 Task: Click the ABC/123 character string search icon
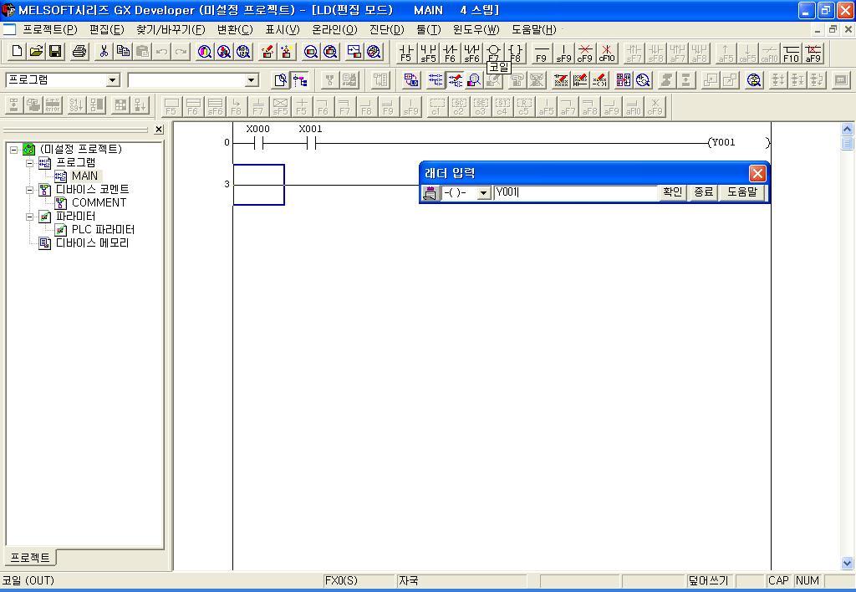pos(243,52)
